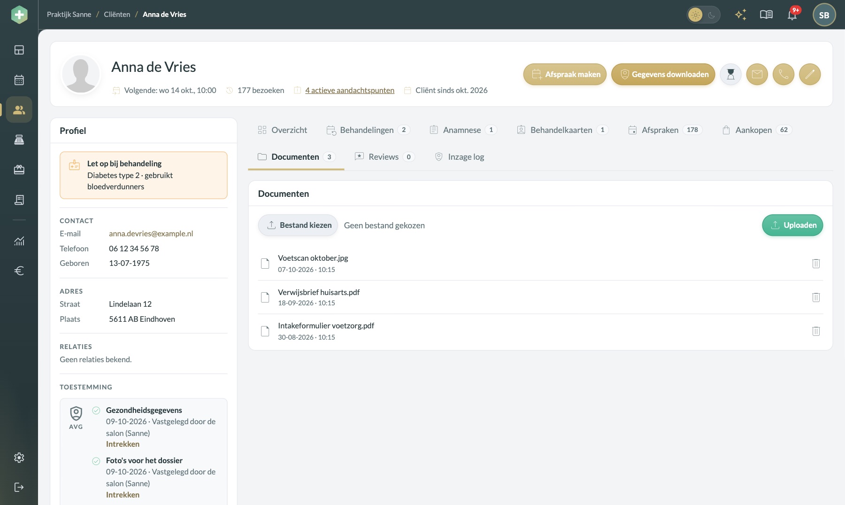845x505 pixels.
Task: Open the manual book icon in header
Action: 766,15
